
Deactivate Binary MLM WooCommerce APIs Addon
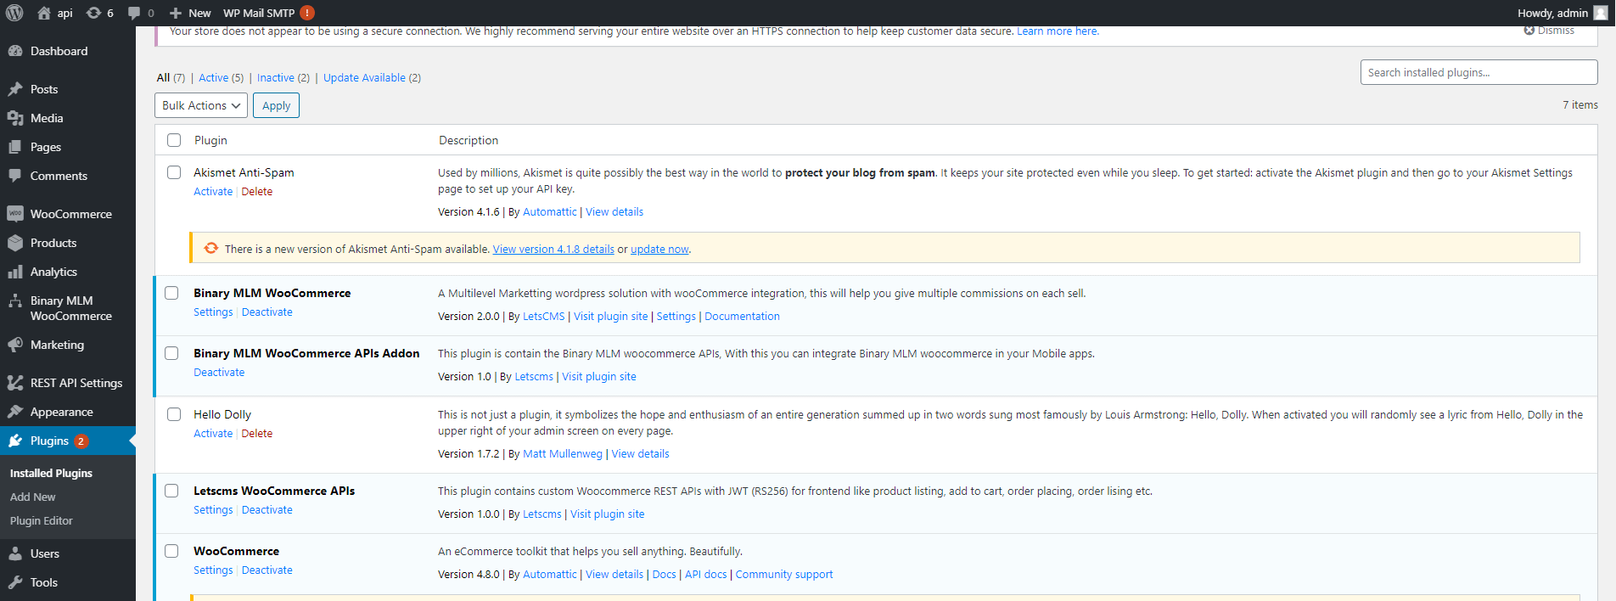pos(219,373)
